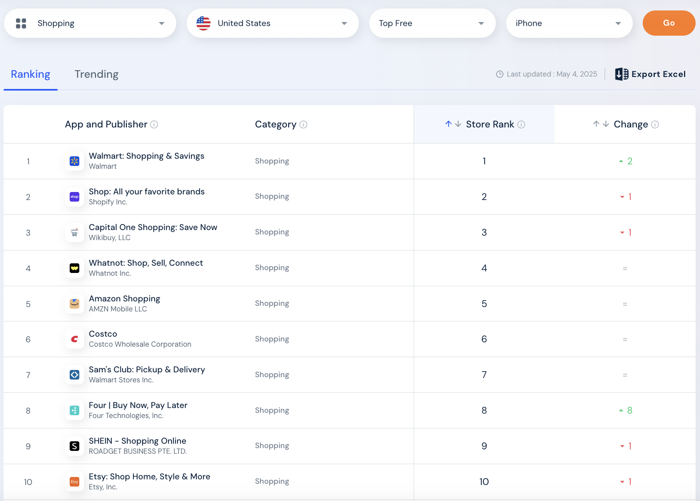Click Shopping category in Etsy row
Image resolution: width=700 pixels, height=501 pixels.
(x=272, y=481)
